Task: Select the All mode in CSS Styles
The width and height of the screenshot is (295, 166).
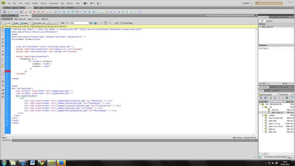Action: point(262,21)
